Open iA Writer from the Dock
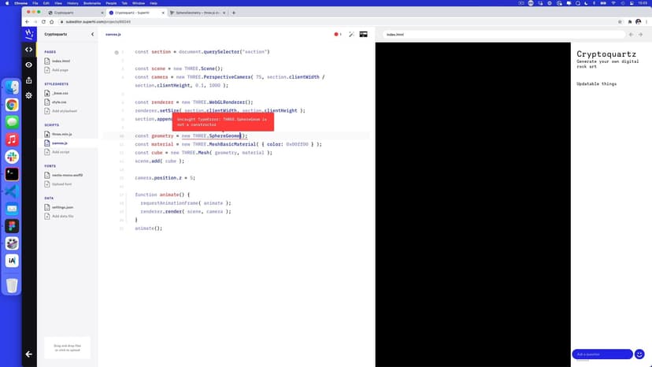This screenshot has width=652, height=367. point(12,261)
